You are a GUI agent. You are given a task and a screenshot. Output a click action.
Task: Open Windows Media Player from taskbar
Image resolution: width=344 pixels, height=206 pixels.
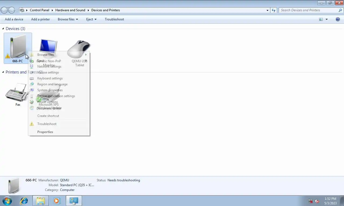pos(57,201)
